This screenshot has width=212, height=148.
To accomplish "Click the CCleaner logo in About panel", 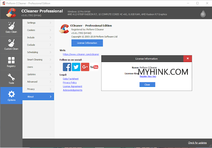I will click(x=64, y=29).
